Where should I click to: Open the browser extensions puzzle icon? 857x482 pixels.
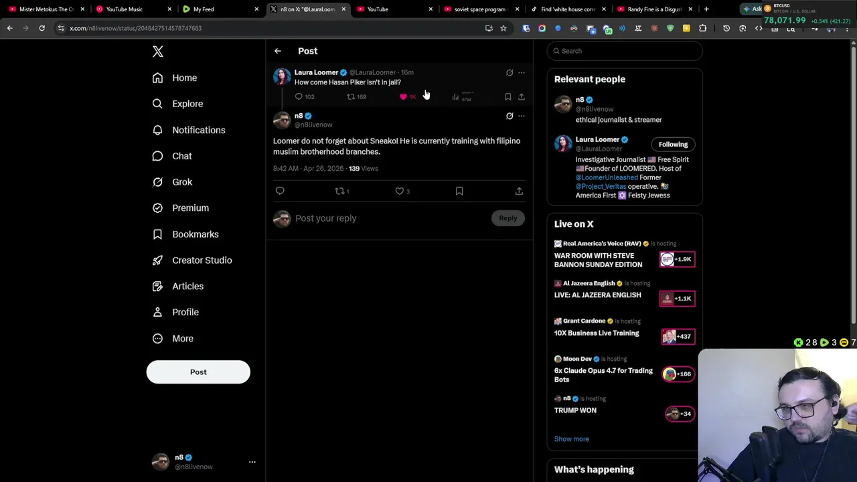702,28
